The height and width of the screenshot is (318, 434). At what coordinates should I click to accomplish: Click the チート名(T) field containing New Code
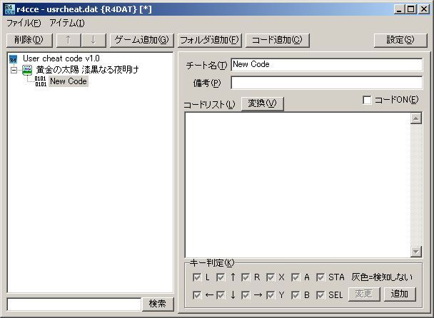click(x=327, y=65)
